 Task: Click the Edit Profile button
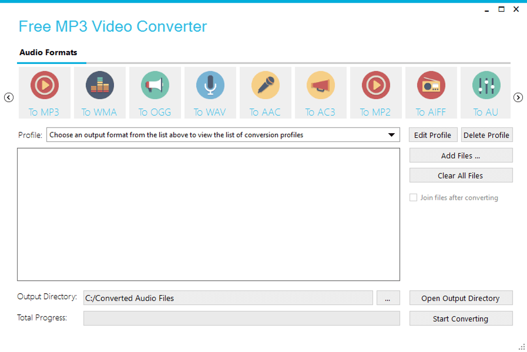[x=433, y=135]
